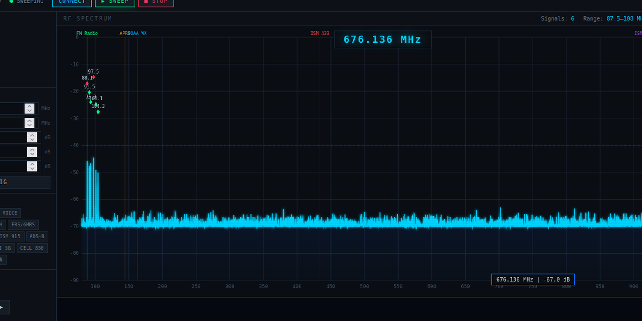Click the 97.5 peak marker diamond
This screenshot has height=321, width=642.
93,77
